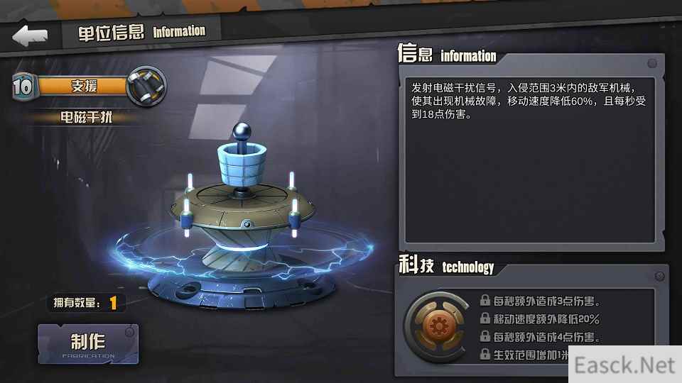
Task: Tap lock beside 每秒额外造成3点伤害
Action: coord(485,300)
